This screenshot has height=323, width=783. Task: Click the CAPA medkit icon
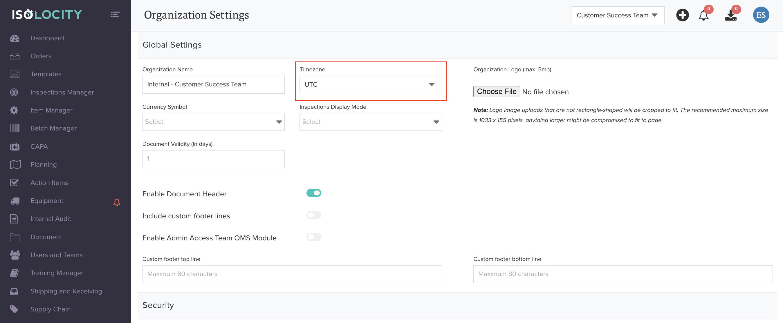15,147
